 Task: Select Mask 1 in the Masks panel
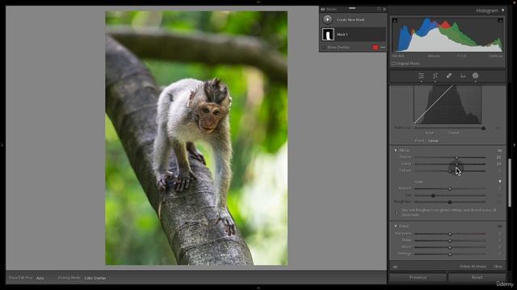tap(353, 35)
